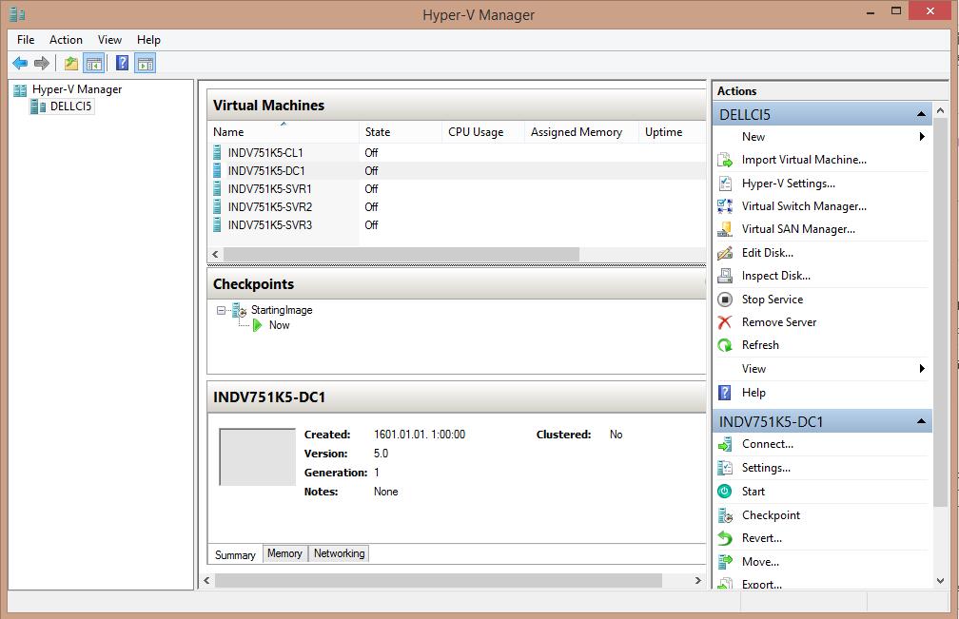Expand the New submenu arrow
The width and height of the screenshot is (959, 619).
[922, 137]
